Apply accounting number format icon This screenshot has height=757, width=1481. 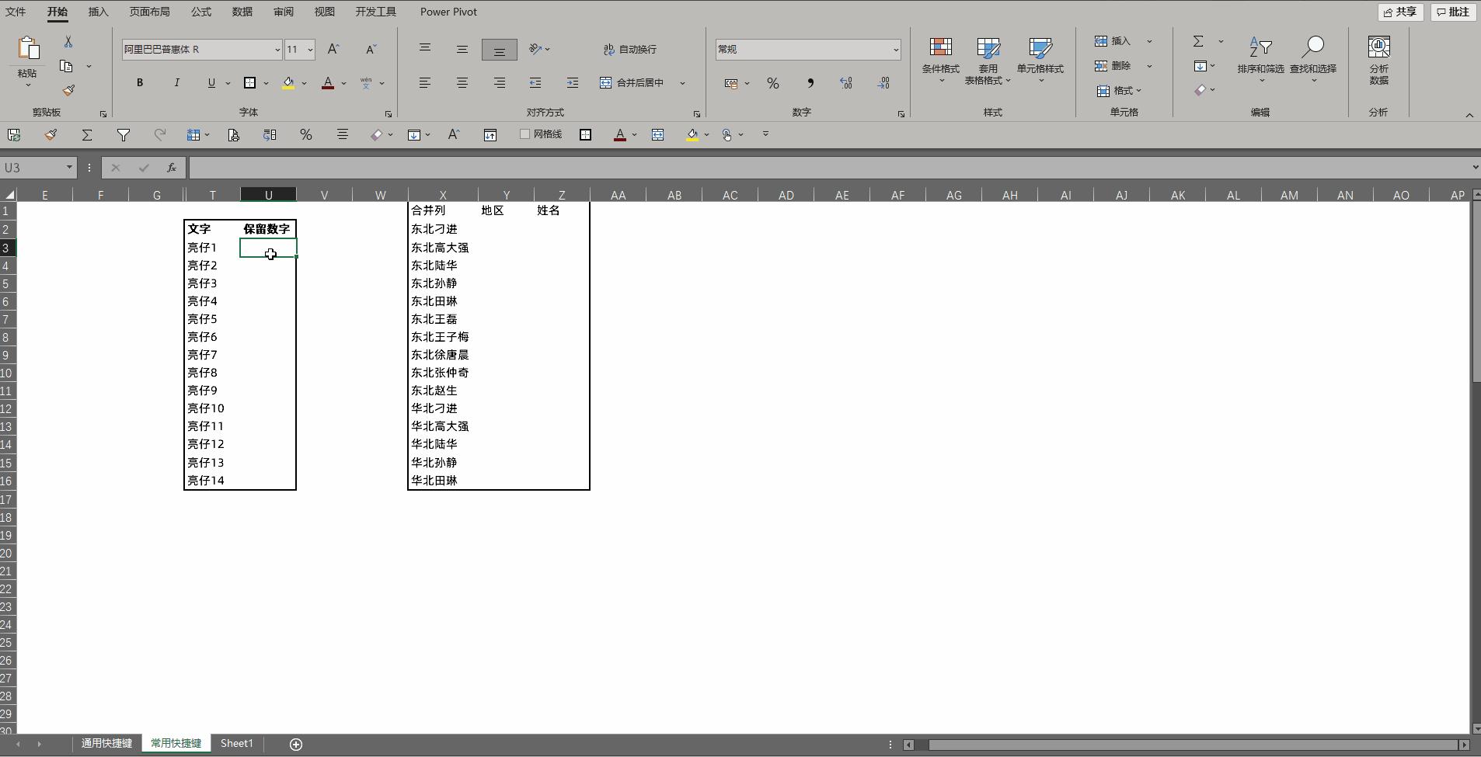[731, 83]
